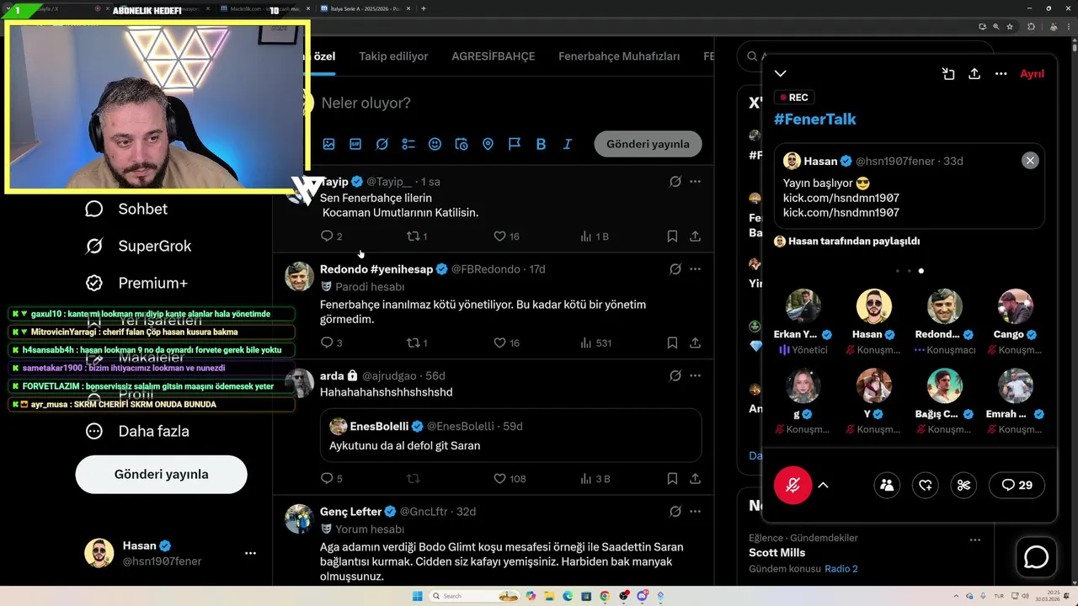Click the Grok icon in the composer
This screenshot has width=1078, height=606.
coord(382,144)
